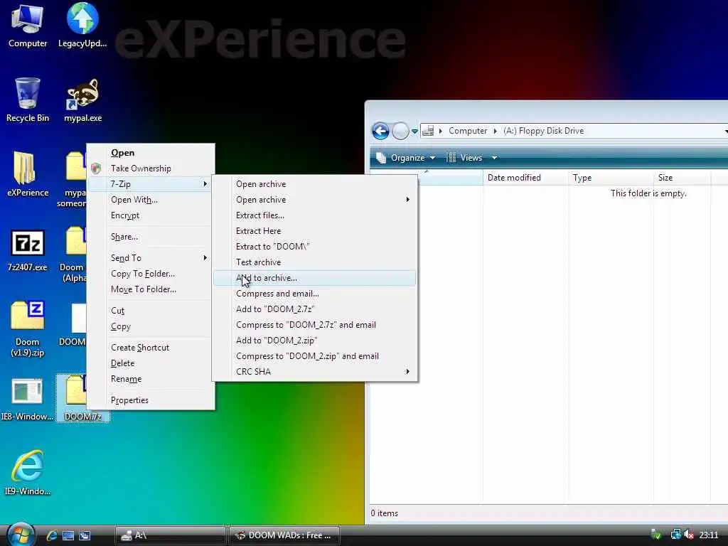728x546 pixels.
Task: Open recent pages dropdown arrow
Action: click(x=414, y=132)
